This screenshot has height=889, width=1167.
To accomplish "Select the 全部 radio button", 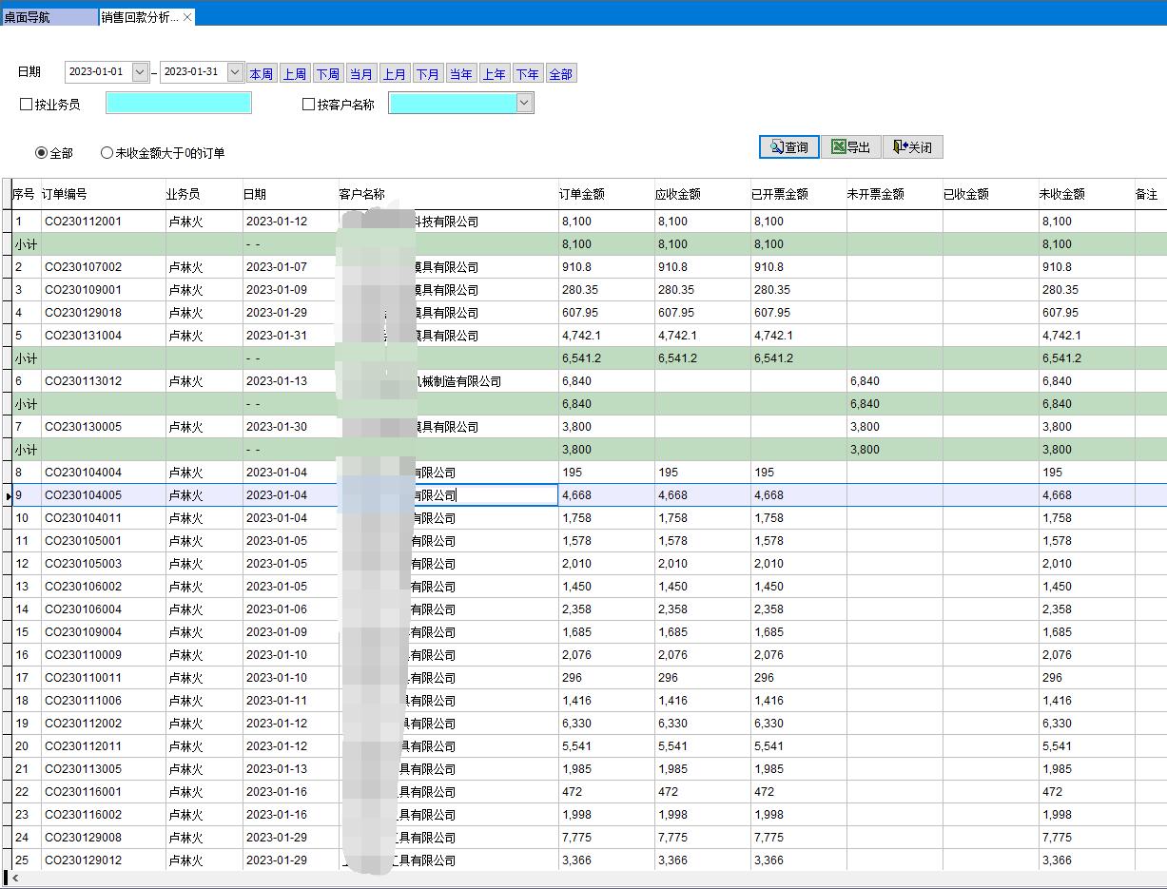I will [41, 153].
